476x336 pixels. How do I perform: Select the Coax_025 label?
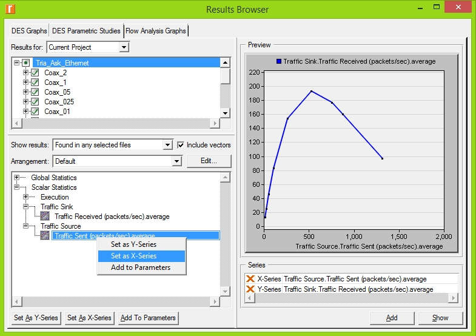point(59,102)
